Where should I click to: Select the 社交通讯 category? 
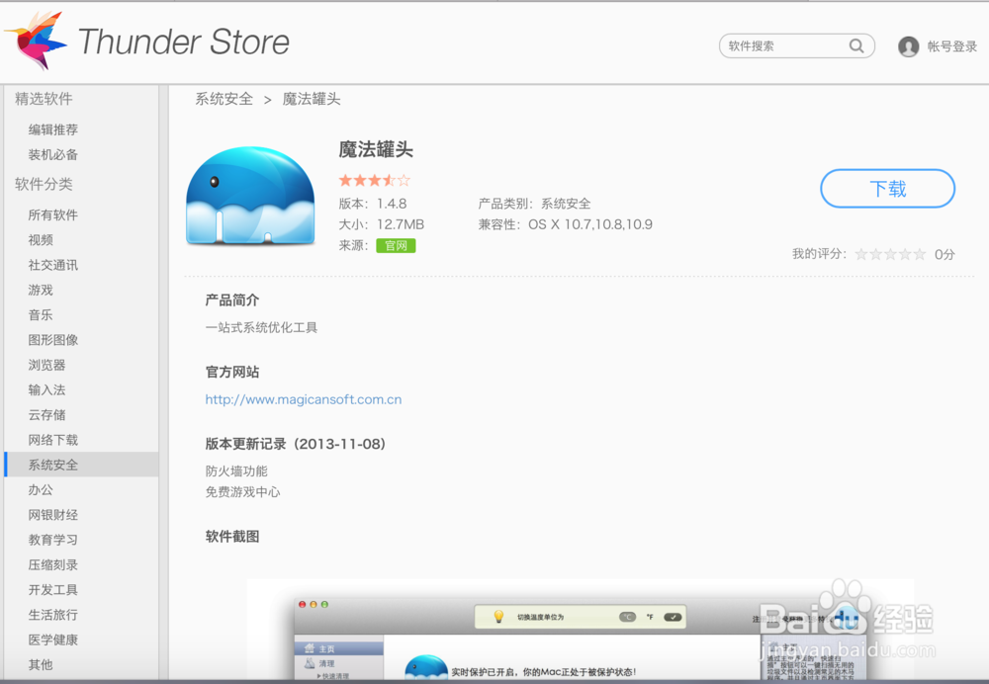point(53,265)
